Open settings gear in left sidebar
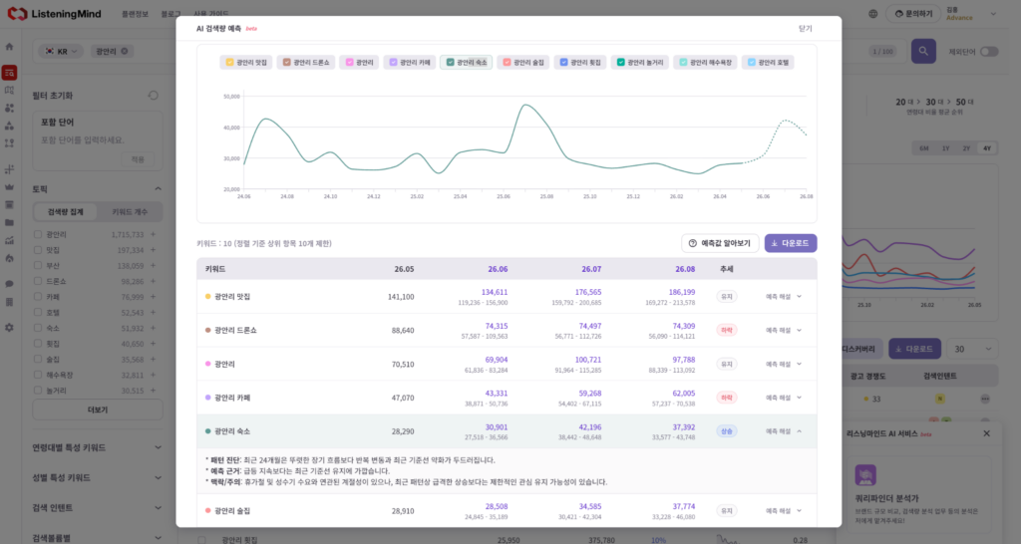Screen dimensions: 1021x544 click(9, 328)
